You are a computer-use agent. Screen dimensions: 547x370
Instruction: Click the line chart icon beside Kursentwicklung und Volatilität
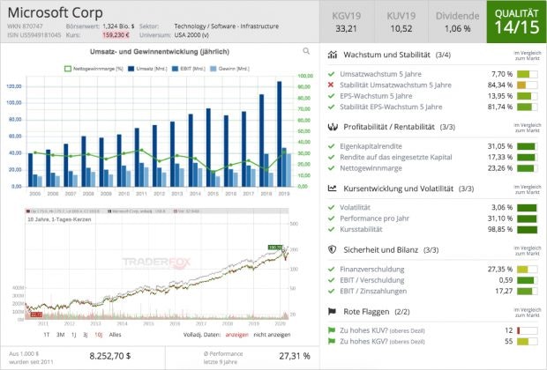[333, 188]
